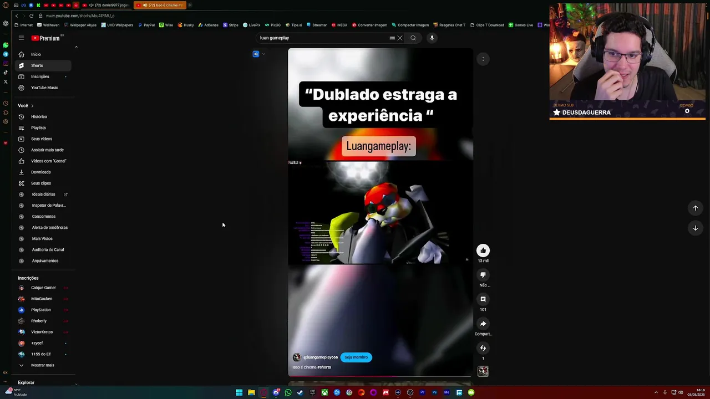Open PlayStation subscription channel

pyautogui.click(x=43, y=310)
